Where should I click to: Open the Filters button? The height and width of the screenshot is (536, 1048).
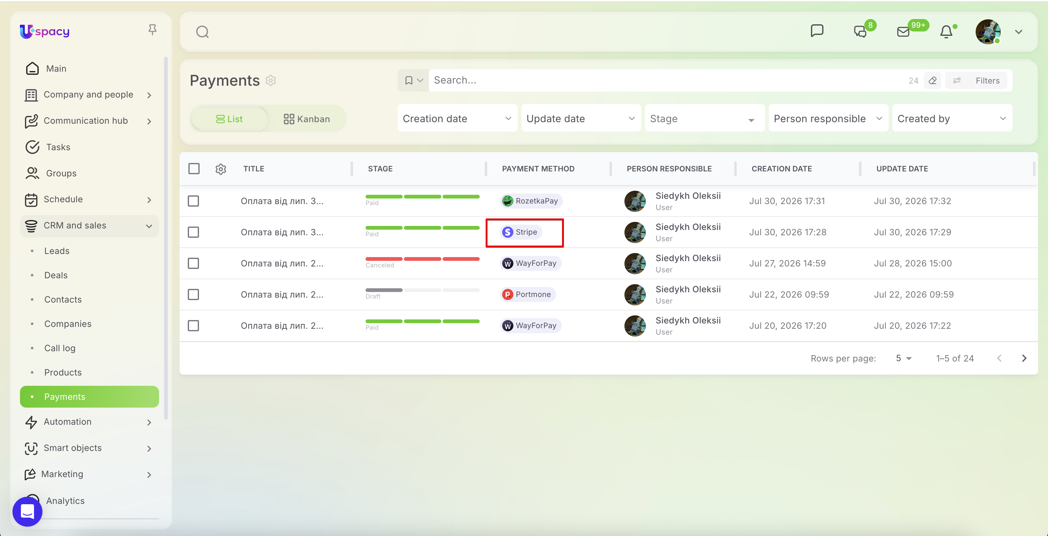pos(976,80)
